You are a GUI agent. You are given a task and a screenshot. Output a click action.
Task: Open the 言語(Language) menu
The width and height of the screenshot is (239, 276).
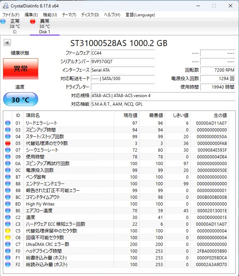(x=140, y=15)
